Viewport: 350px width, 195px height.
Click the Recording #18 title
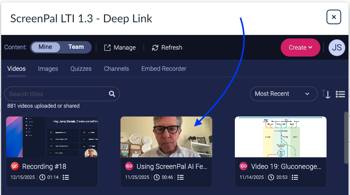coord(44,167)
